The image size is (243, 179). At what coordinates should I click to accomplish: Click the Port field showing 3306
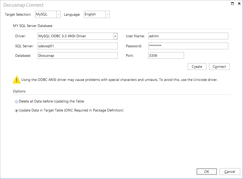click(166, 55)
